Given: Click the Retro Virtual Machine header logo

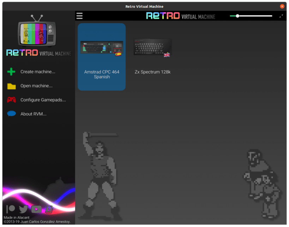Looking at the screenshot, I should point(181,16).
